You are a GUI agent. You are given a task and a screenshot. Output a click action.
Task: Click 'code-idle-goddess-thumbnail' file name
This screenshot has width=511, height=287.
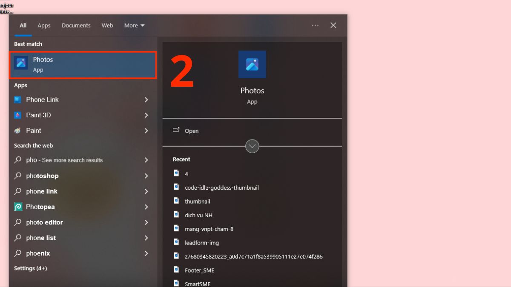[222, 188]
